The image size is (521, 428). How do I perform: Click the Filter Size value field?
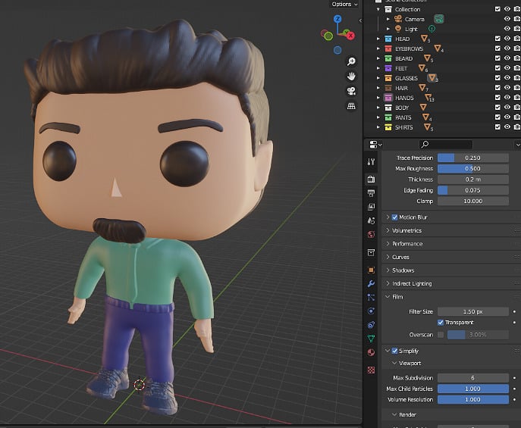[x=472, y=312]
